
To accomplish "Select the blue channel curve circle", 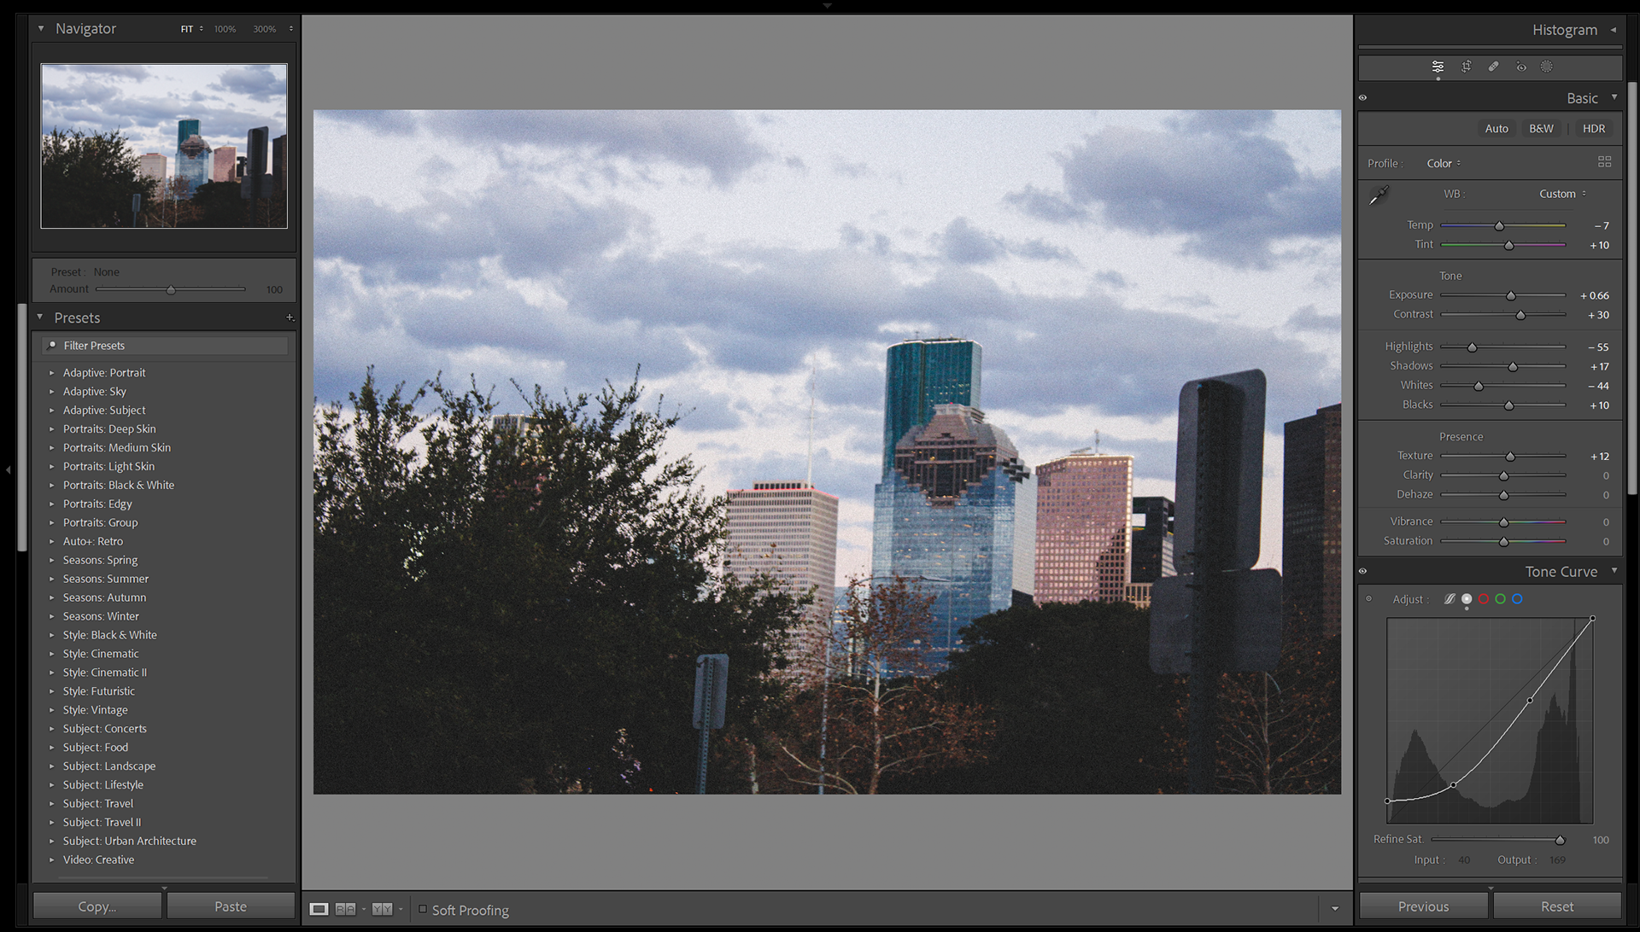I will [1517, 599].
